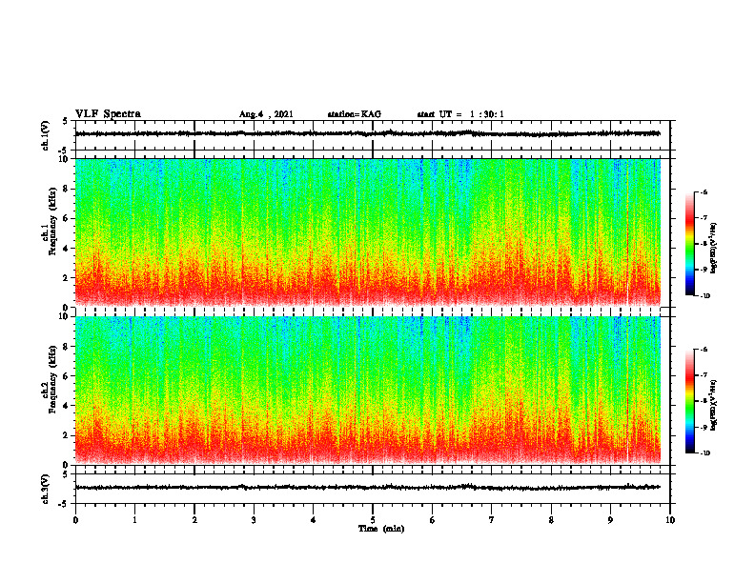The height and width of the screenshot is (583, 755).
Task: Click the 'start UT = 1:30:1' label
Action: 460,114
